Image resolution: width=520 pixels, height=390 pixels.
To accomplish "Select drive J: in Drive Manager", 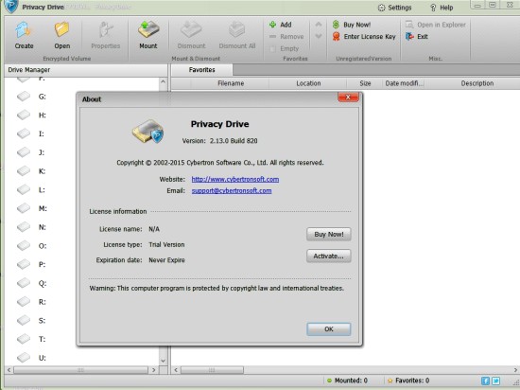I will [31, 152].
